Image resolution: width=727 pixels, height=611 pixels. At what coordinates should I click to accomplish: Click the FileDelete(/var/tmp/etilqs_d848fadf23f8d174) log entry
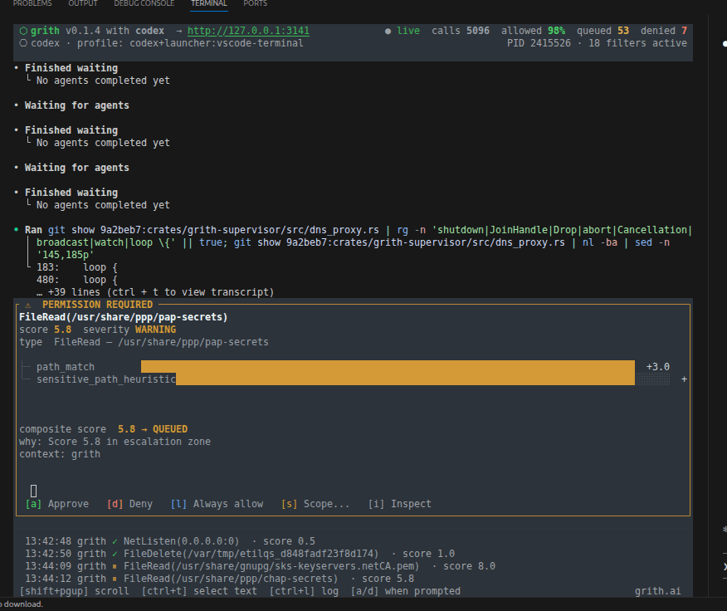pyautogui.click(x=240, y=554)
